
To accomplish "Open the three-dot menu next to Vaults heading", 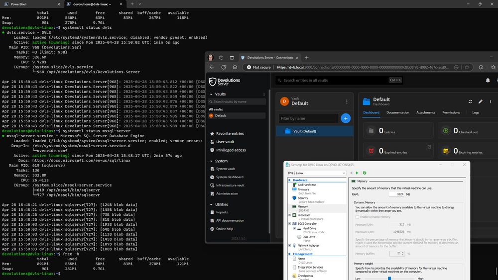I will [x=263, y=94].
